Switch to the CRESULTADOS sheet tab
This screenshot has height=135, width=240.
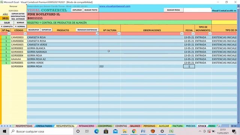click(x=44, y=126)
